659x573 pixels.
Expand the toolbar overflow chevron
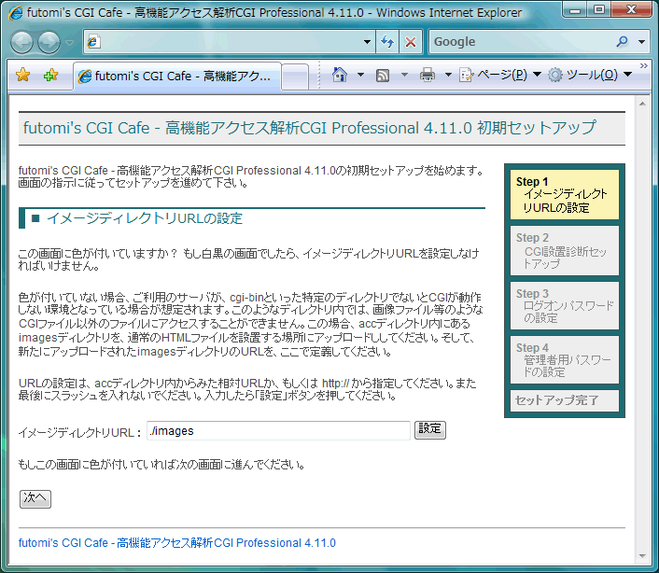pos(643,65)
